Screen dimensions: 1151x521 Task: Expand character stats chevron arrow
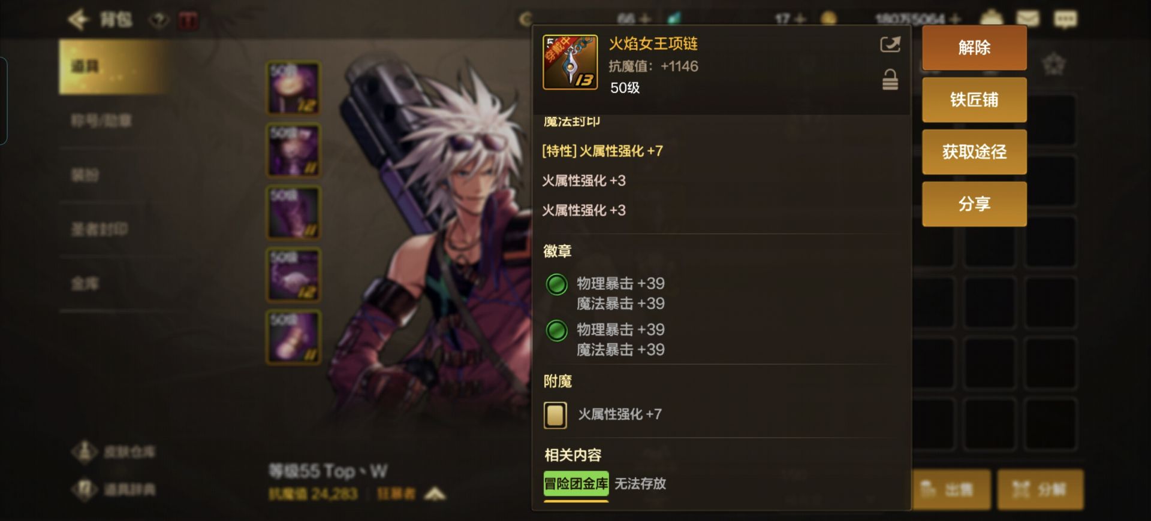435,493
